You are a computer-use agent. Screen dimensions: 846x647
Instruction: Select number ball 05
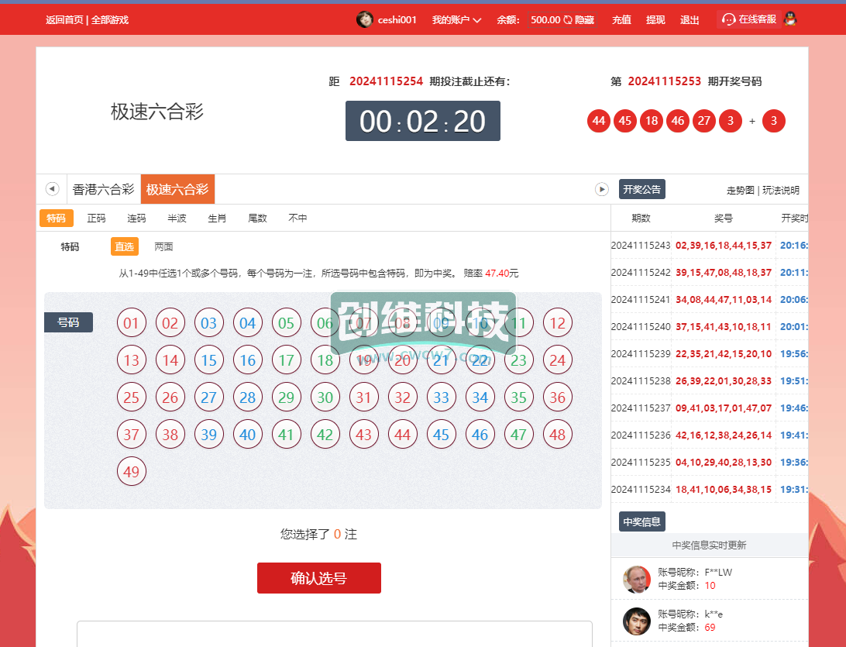coord(287,322)
